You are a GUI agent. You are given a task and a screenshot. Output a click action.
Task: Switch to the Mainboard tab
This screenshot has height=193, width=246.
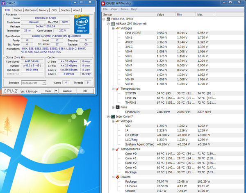[31, 10]
